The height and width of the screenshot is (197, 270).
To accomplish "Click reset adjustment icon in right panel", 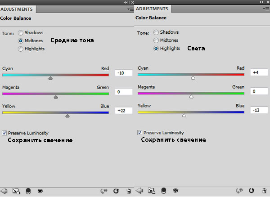I will [252, 191].
